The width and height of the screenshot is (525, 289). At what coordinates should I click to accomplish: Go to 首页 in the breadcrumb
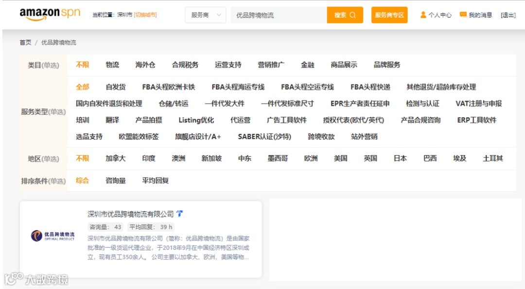25,43
